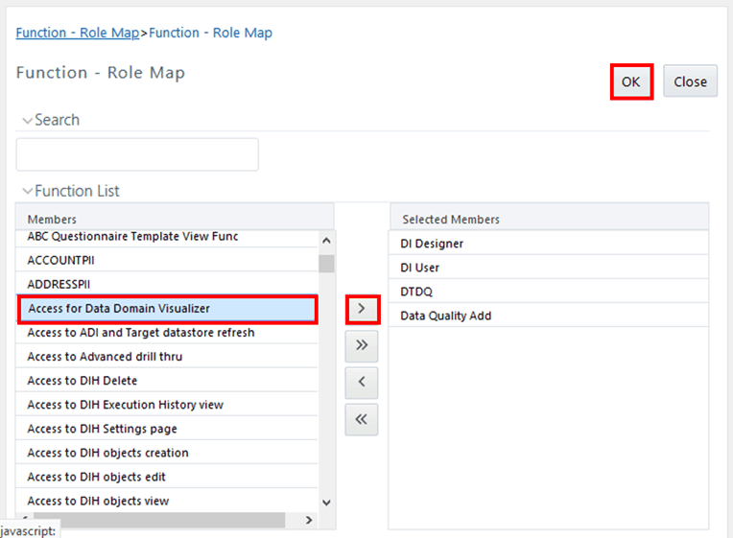Screen dimensions: 733x538
Task: Select the ACCOUNTPII member
Action: click(167, 260)
